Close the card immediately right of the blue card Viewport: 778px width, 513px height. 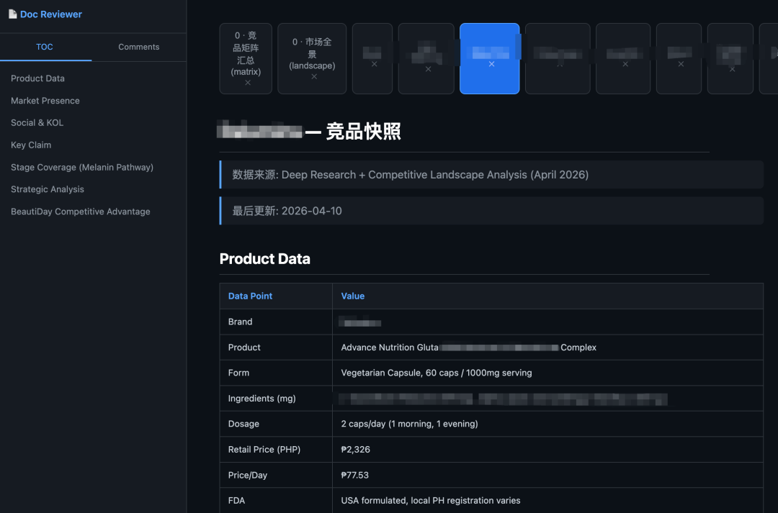click(x=558, y=64)
